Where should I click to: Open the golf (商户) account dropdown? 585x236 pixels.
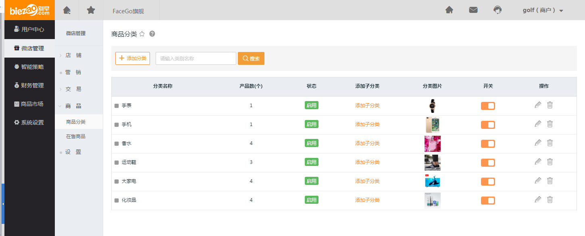point(542,10)
